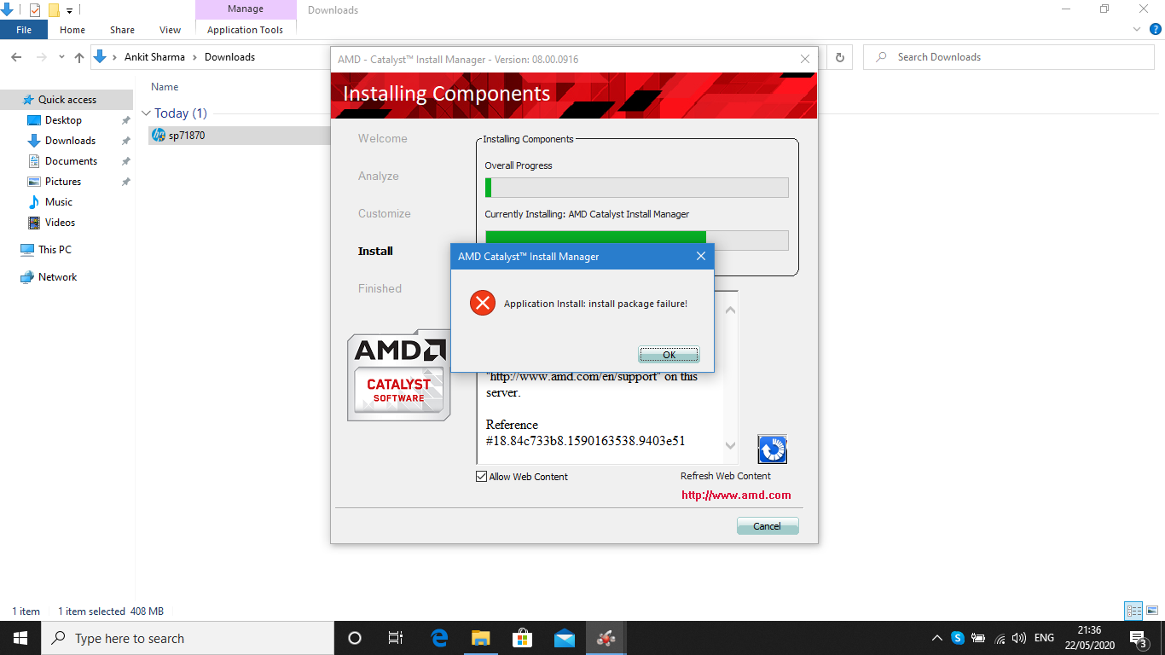Select the Customize step in the wizard sidebar
Viewport: 1165px width, 655px height.
[x=385, y=213]
